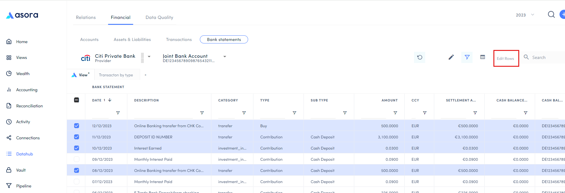565x193 pixels.
Task: Toggle the header select-all checkbox
Action: tap(77, 100)
